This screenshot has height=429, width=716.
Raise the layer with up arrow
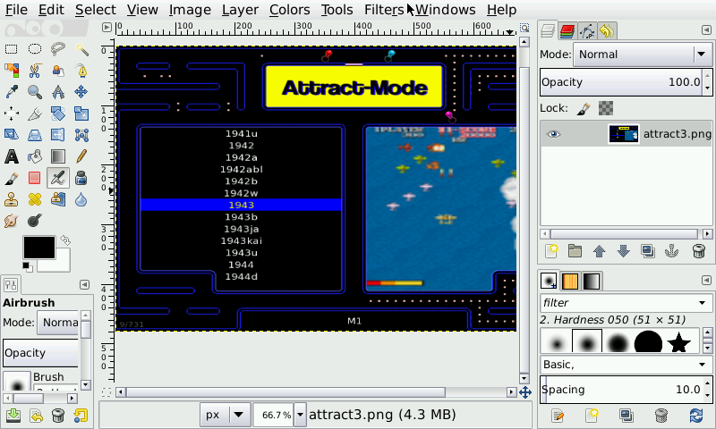599,251
